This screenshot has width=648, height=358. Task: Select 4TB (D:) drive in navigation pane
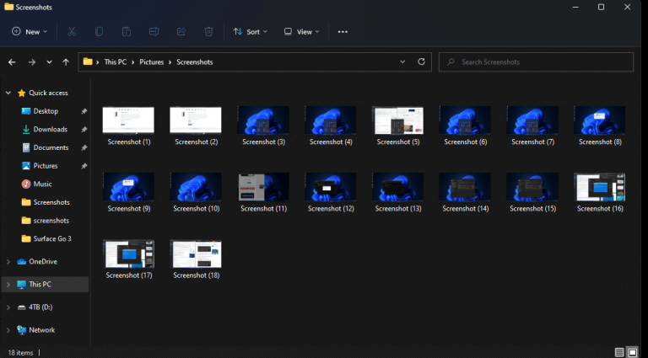pyautogui.click(x=40, y=307)
